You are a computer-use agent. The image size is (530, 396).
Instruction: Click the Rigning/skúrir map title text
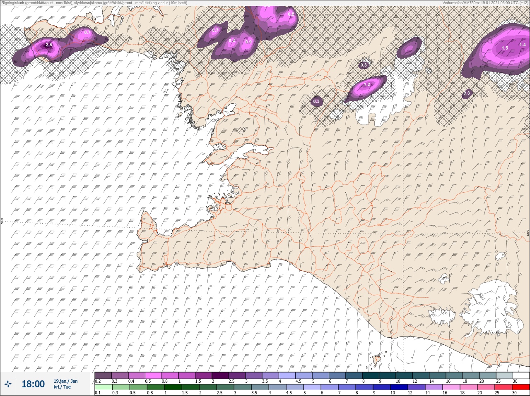pos(94,3)
